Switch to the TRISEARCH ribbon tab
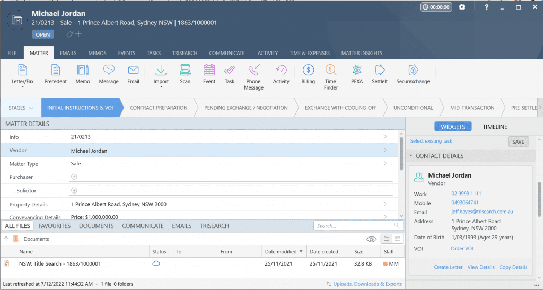Screen dimensions: 543x290 pos(185,53)
